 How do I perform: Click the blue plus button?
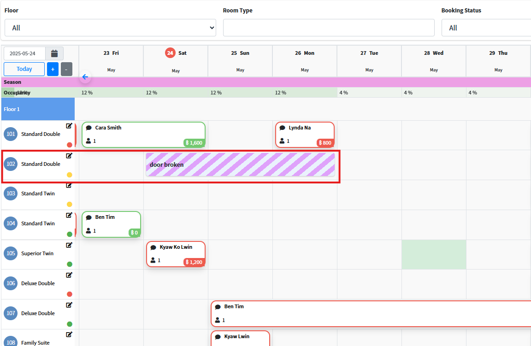(x=53, y=70)
